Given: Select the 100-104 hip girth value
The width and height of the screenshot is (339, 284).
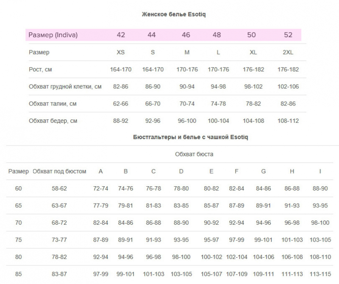Looking at the screenshot, I should 218,121.
